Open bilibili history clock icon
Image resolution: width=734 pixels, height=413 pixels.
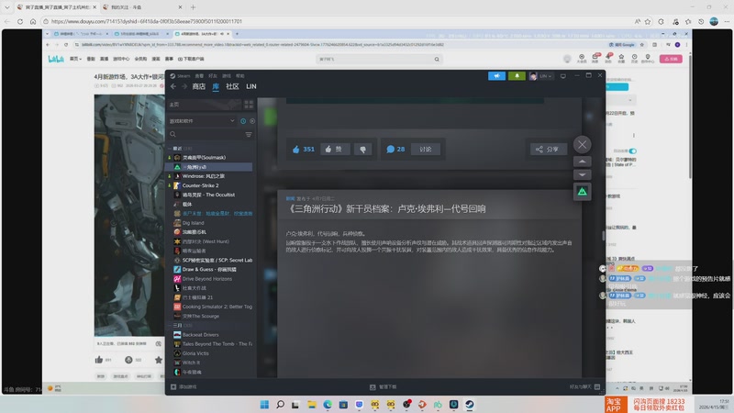point(634,59)
